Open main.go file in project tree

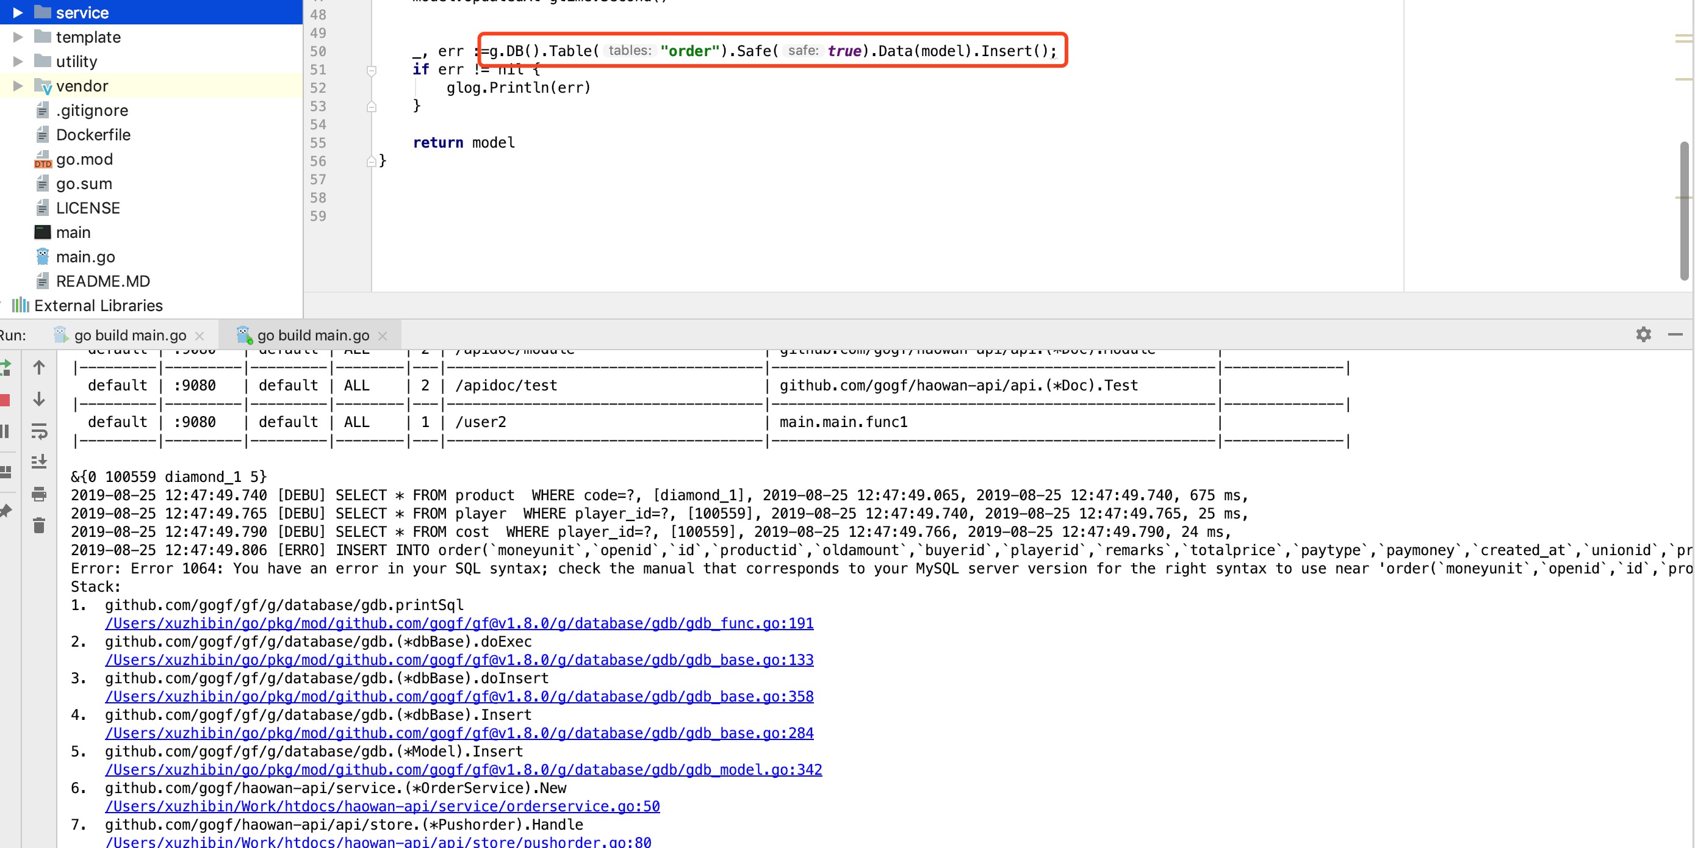pos(85,257)
